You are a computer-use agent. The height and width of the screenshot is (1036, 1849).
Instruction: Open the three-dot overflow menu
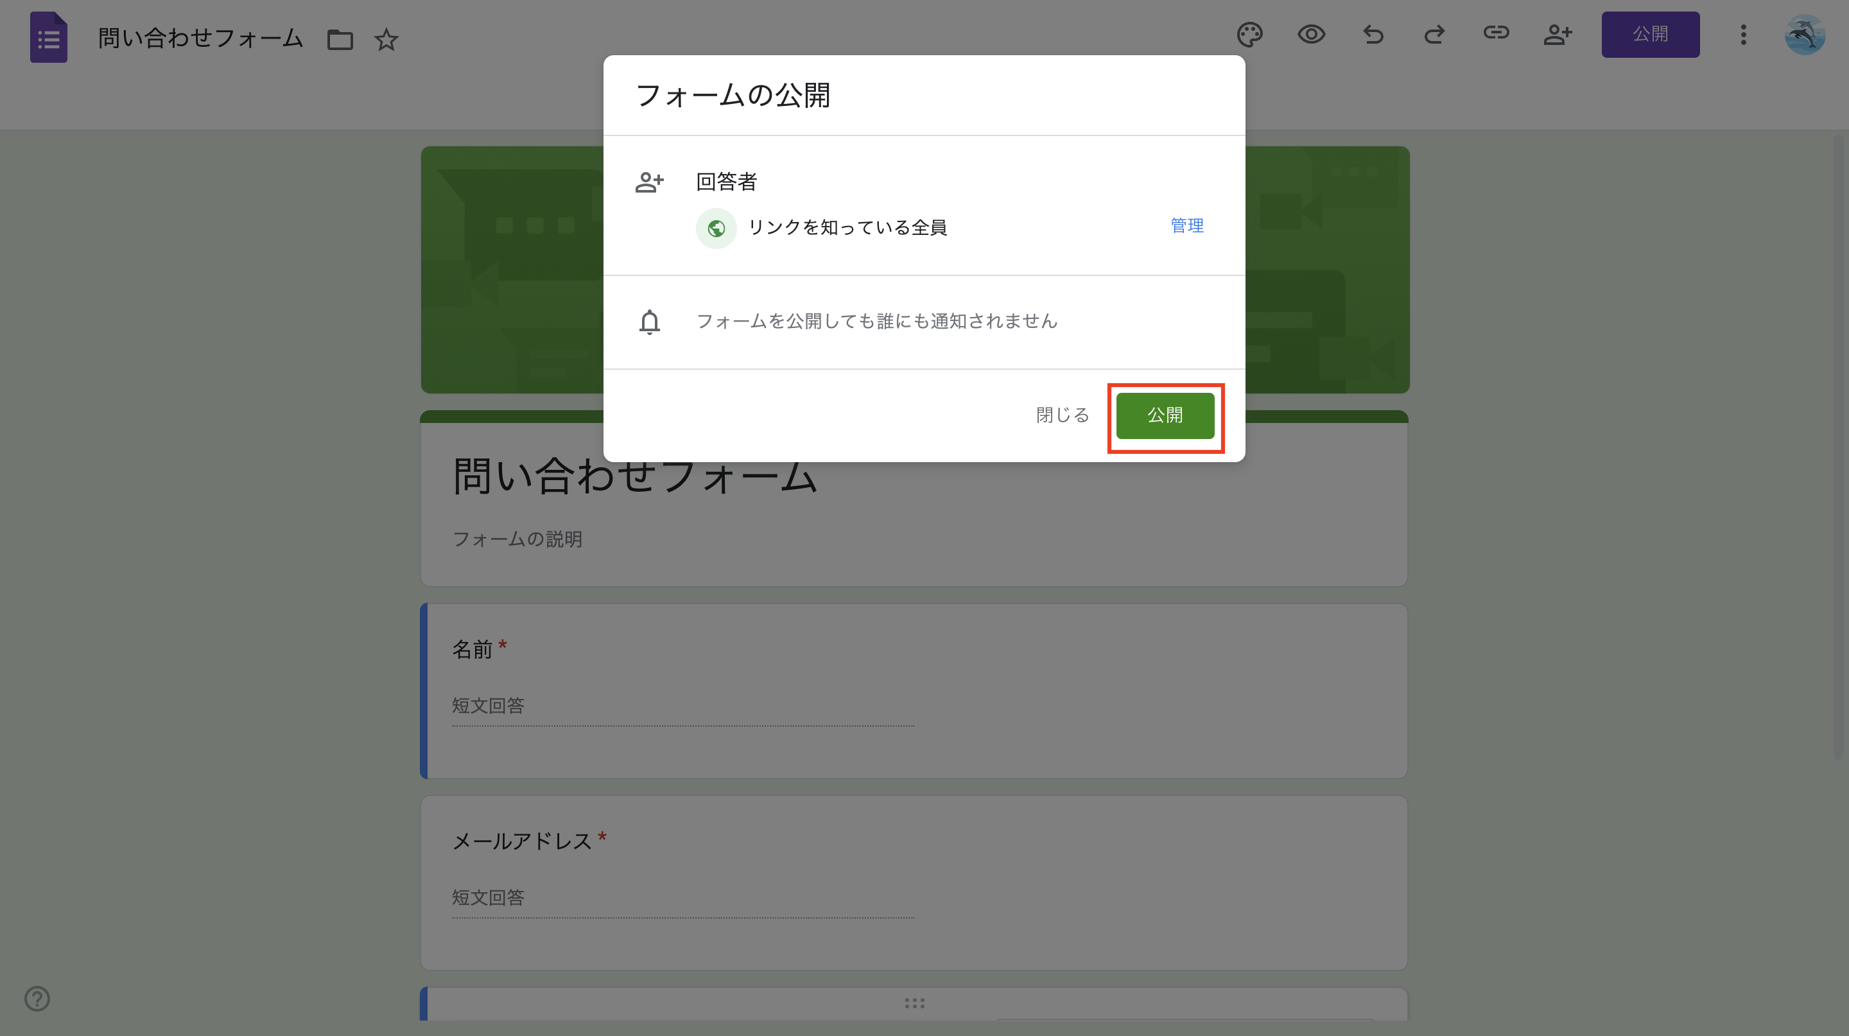tap(1744, 35)
